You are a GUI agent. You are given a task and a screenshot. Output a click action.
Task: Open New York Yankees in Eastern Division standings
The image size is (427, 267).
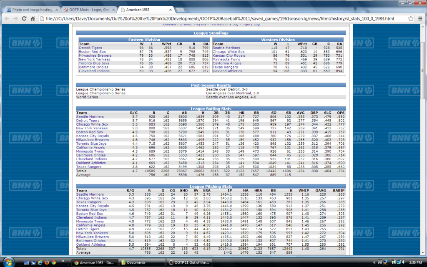[x=95, y=59]
